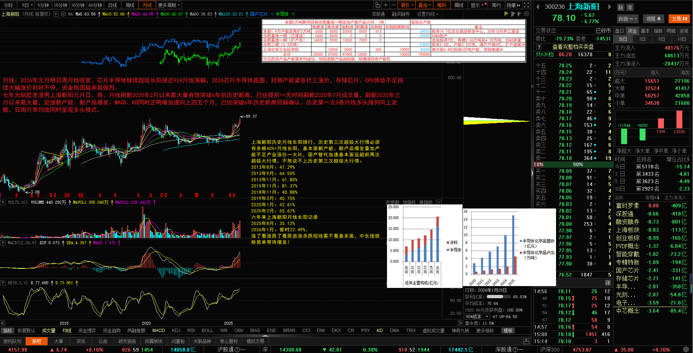Image resolution: width=693 pixels, height=353 pixels.
Task: Open 自选 watchlist dropdown
Action: click(628, 19)
